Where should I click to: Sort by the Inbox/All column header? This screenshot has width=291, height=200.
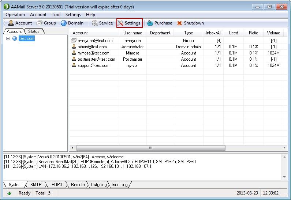pyautogui.click(x=213, y=33)
